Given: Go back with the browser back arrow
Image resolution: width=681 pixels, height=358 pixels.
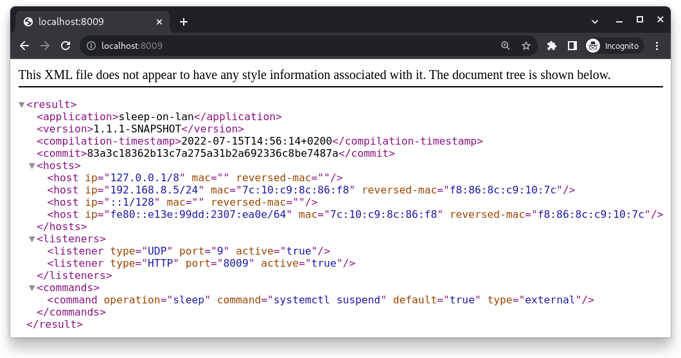Looking at the screenshot, I should [24, 46].
